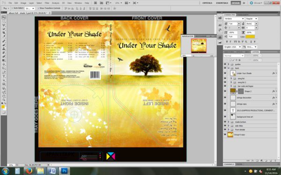This screenshot has height=175, width=281.
Task: Toggle visibility of background tree art layer
Action: click(225, 117)
